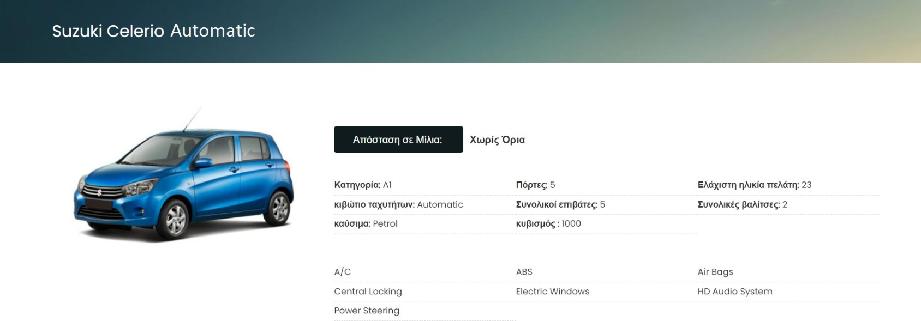Click the A/C feature item
Viewport: 921px width, 321px height.
click(343, 271)
